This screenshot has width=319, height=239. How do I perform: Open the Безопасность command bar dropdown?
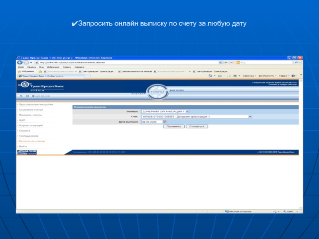pos(267,76)
